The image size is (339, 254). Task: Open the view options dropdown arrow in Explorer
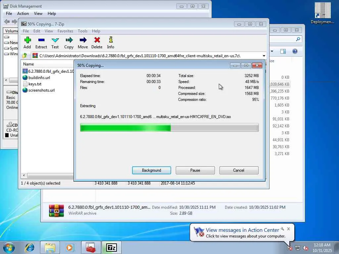[x=272, y=51]
